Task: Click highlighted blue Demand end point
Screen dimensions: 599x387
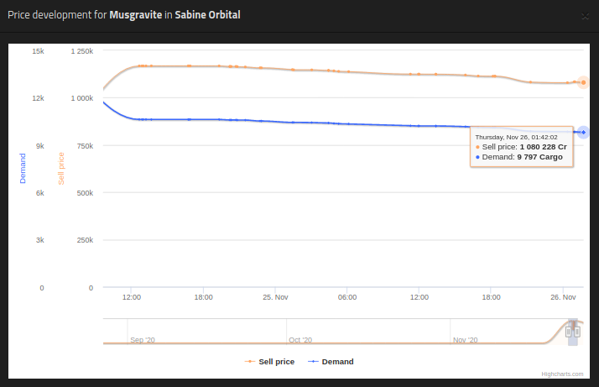Action: point(583,133)
